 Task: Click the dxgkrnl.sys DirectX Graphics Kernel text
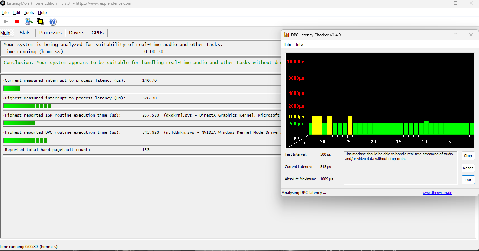coord(222,115)
